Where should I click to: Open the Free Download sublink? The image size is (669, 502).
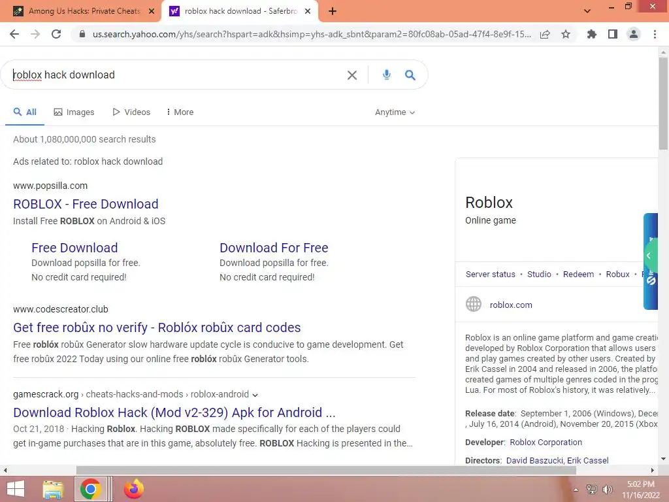point(74,248)
